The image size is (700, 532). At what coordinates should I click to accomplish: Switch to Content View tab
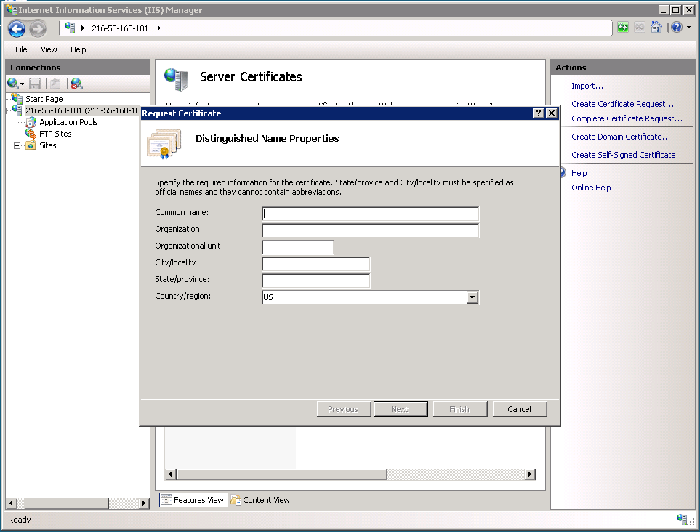tap(260, 500)
